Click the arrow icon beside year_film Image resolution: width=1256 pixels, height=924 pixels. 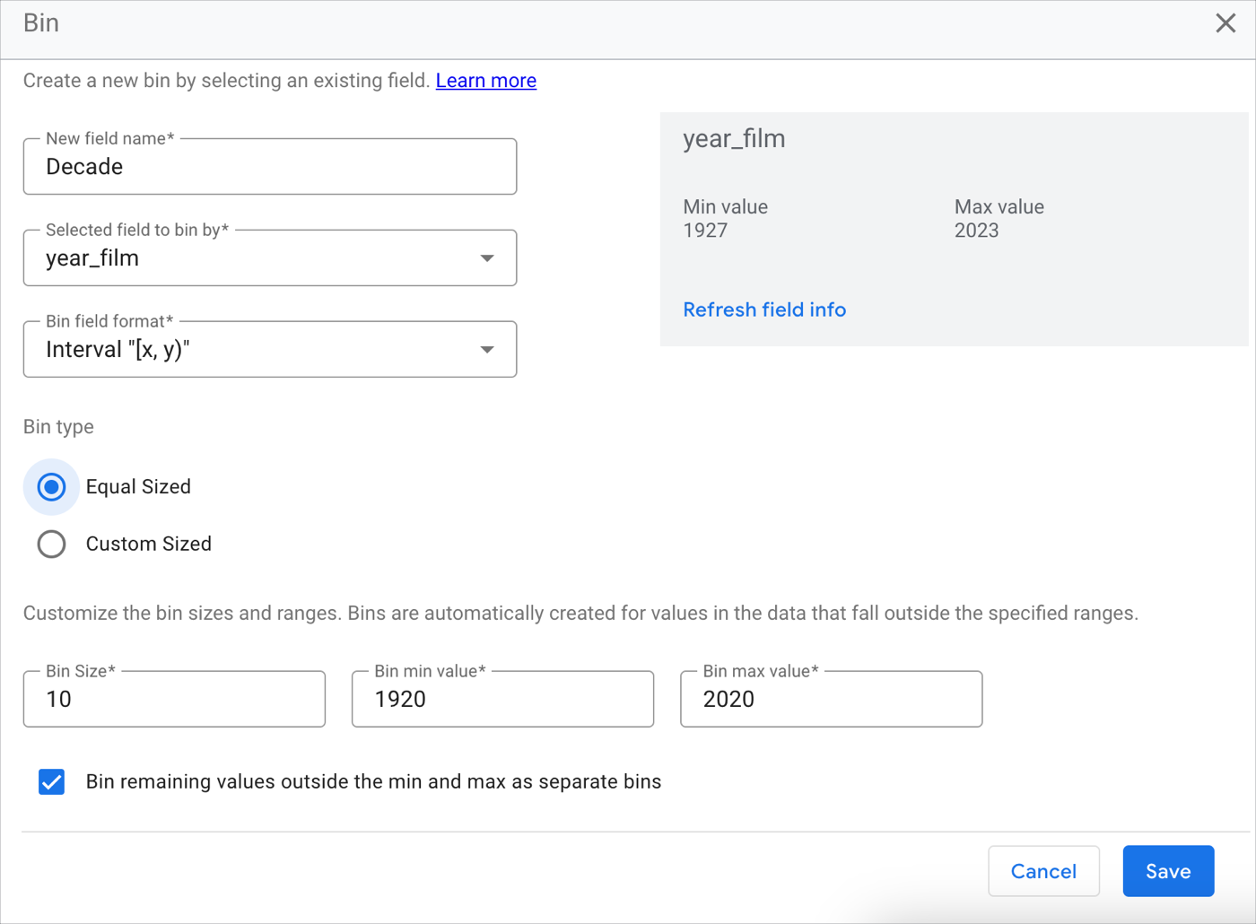[487, 258]
